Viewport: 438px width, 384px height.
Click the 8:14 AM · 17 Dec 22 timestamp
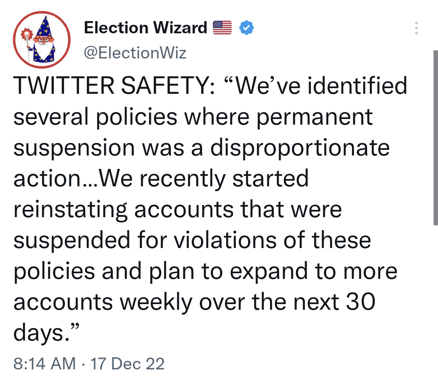pos(89,363)
